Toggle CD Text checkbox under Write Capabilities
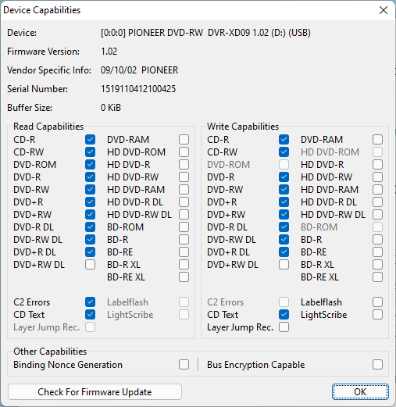Viewport: 396px width, 407px height. 284,315
